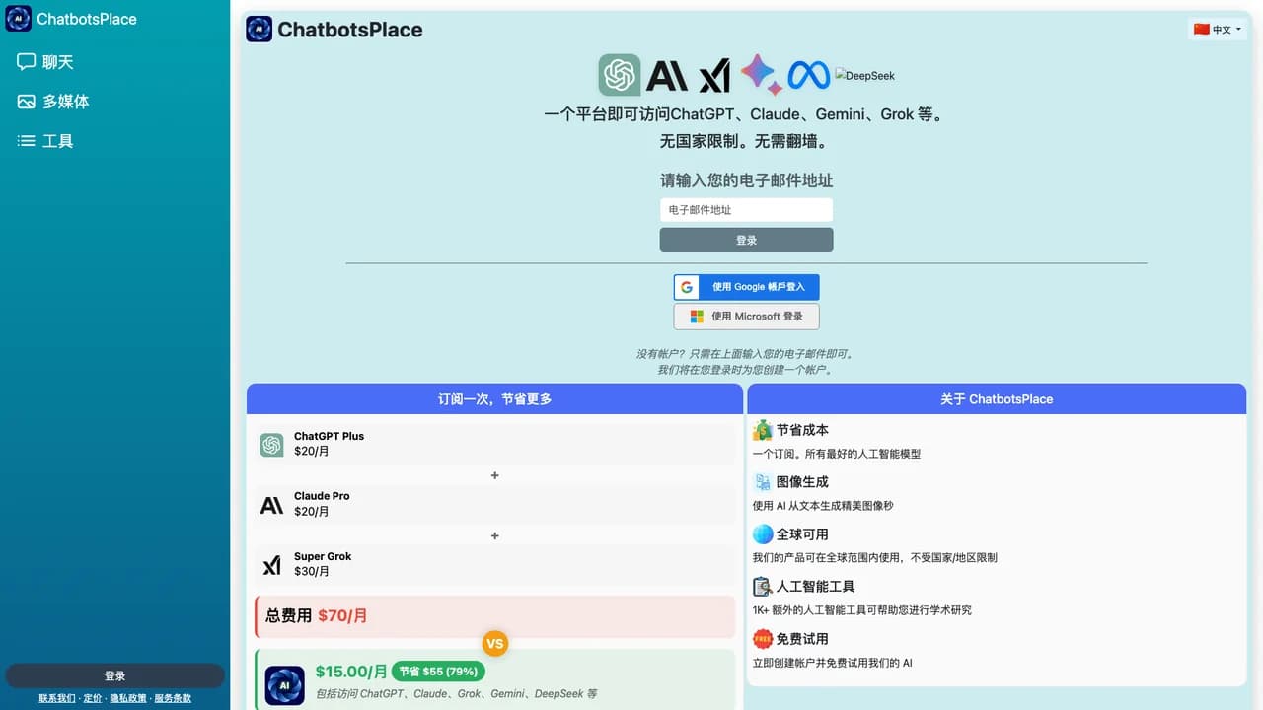This screenshot has height=710, width=1263.
Task: Click the ChatbotsPlace sidebar logo icon
Action: point(18,19)
